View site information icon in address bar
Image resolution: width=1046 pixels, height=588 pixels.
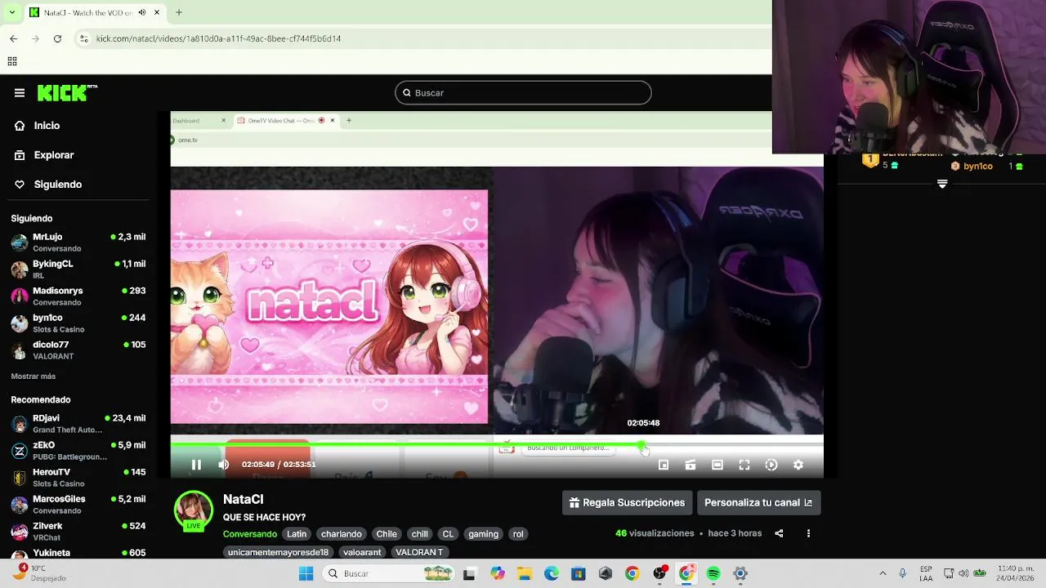click(x=83, y=38)
